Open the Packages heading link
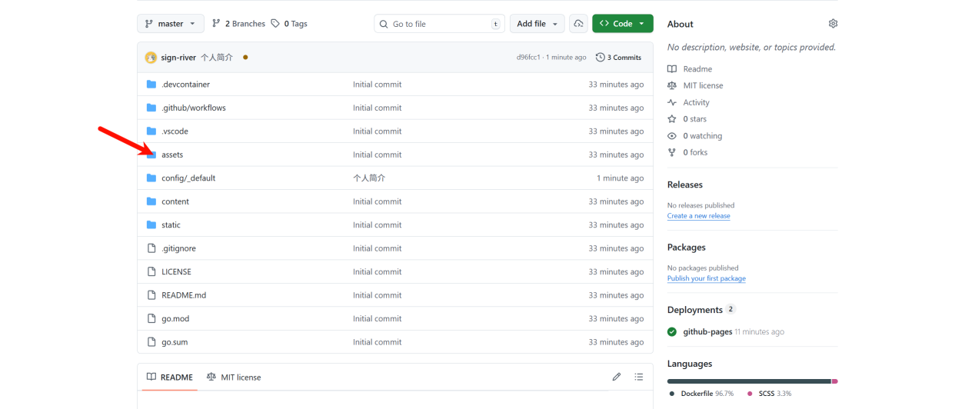The image size is (975, 409). (687, 248)
